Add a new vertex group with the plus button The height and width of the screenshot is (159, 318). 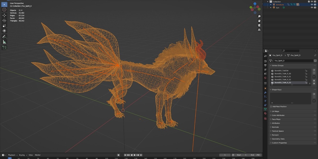tap(314, 70)
